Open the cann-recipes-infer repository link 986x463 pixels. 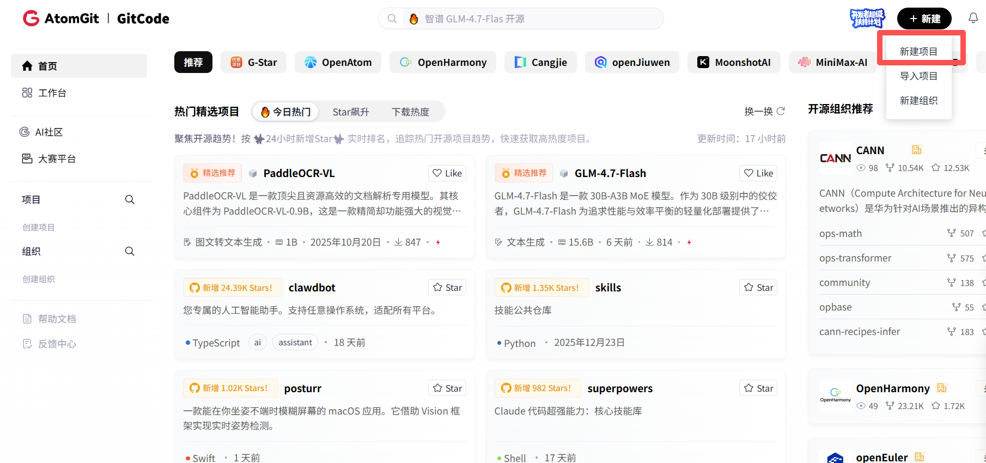[860, 331]
